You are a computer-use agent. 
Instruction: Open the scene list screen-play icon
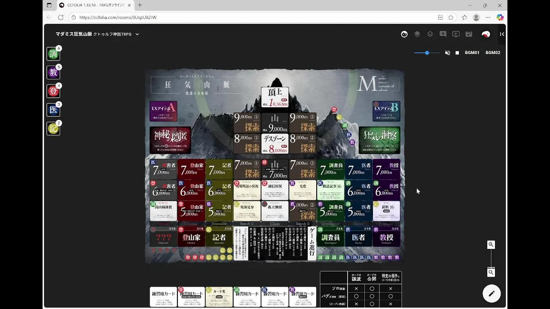(x=456, y=34)
